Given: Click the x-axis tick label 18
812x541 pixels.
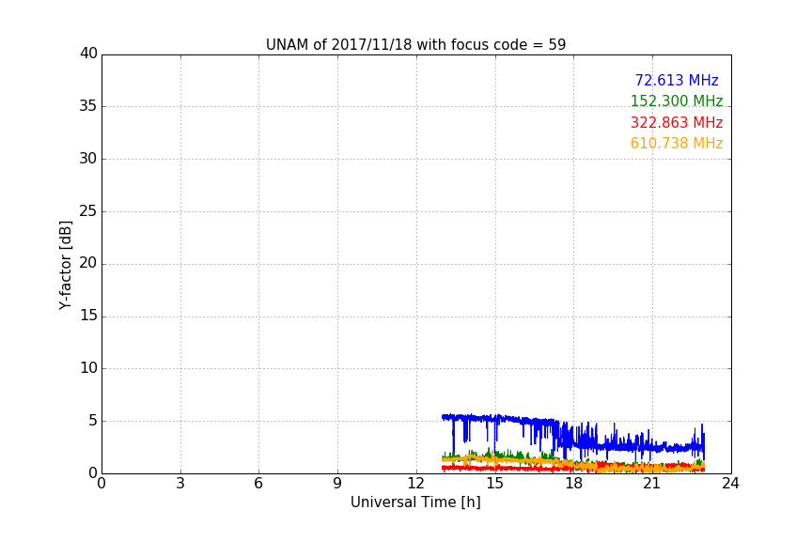Looking at the screenshot, I should click(x=574, y=484).
